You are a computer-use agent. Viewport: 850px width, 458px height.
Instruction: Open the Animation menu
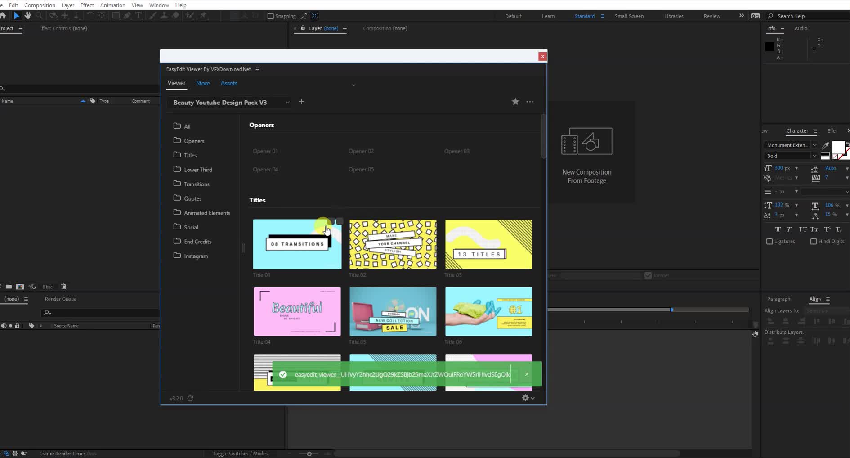pyautogui.click(x=112, y=5)
